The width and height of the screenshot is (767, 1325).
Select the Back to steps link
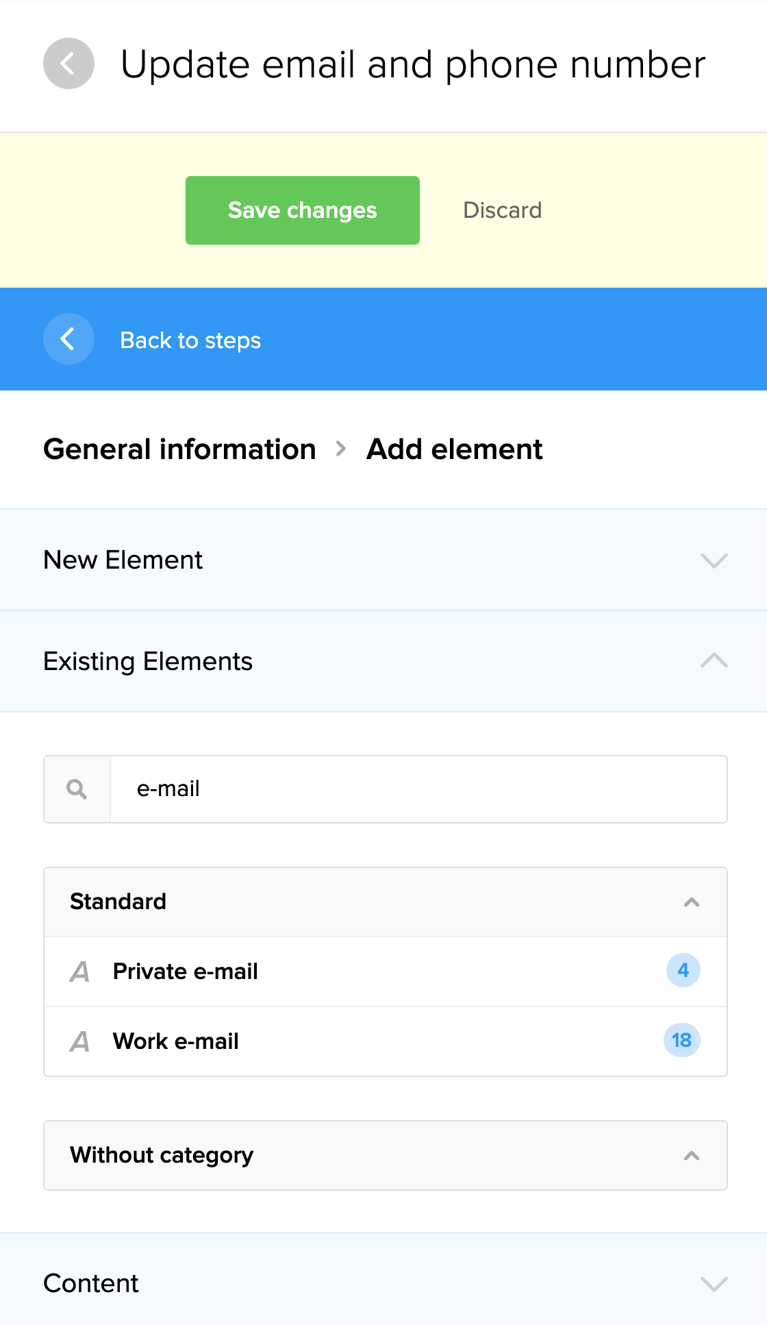pos(190,340)
